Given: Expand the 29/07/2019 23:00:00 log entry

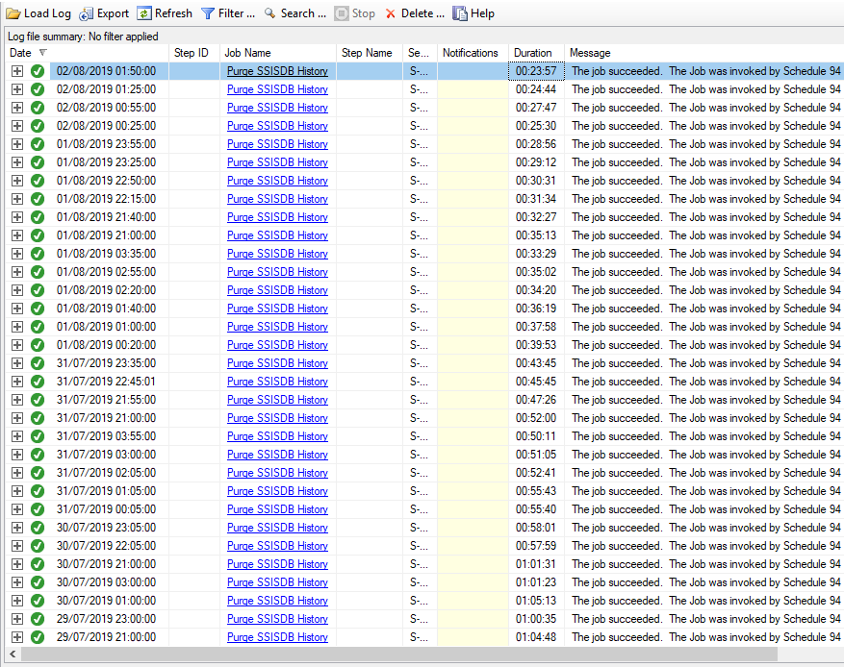Looking at the screenshot, I should (x=17, y=619).
